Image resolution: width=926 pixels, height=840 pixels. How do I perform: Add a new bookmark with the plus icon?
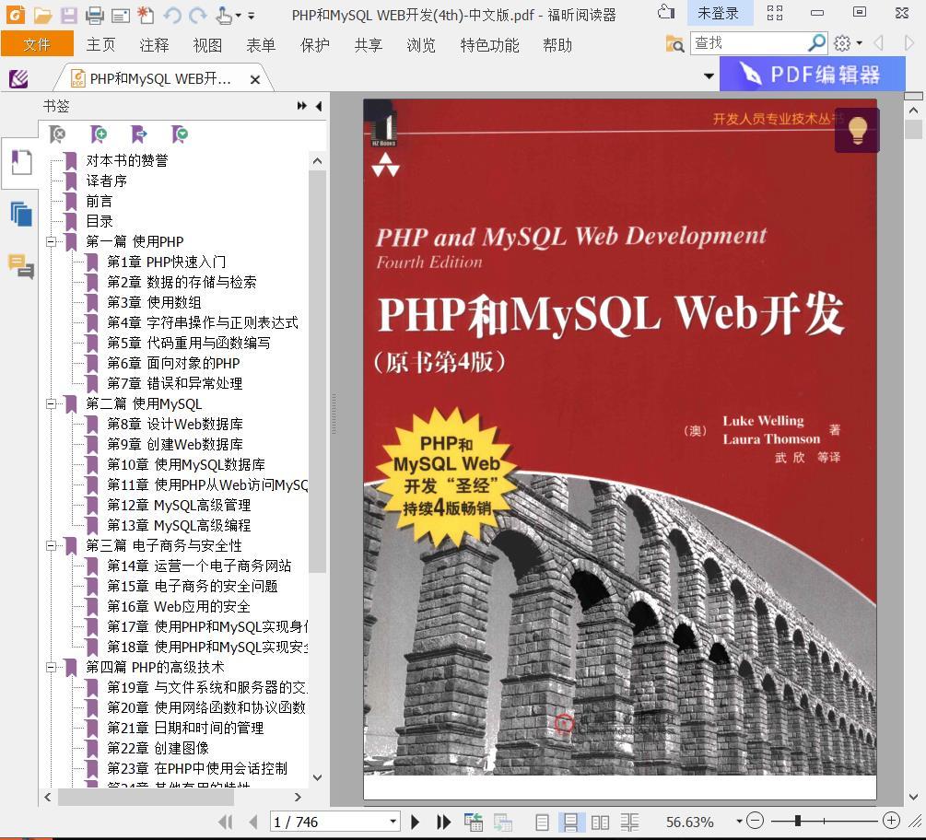point(98,134)
